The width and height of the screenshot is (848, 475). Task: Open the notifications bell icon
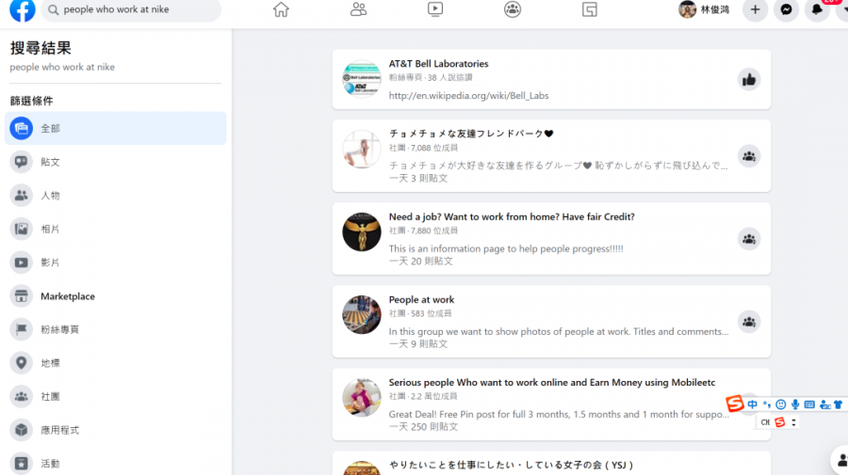coord(817,9)
